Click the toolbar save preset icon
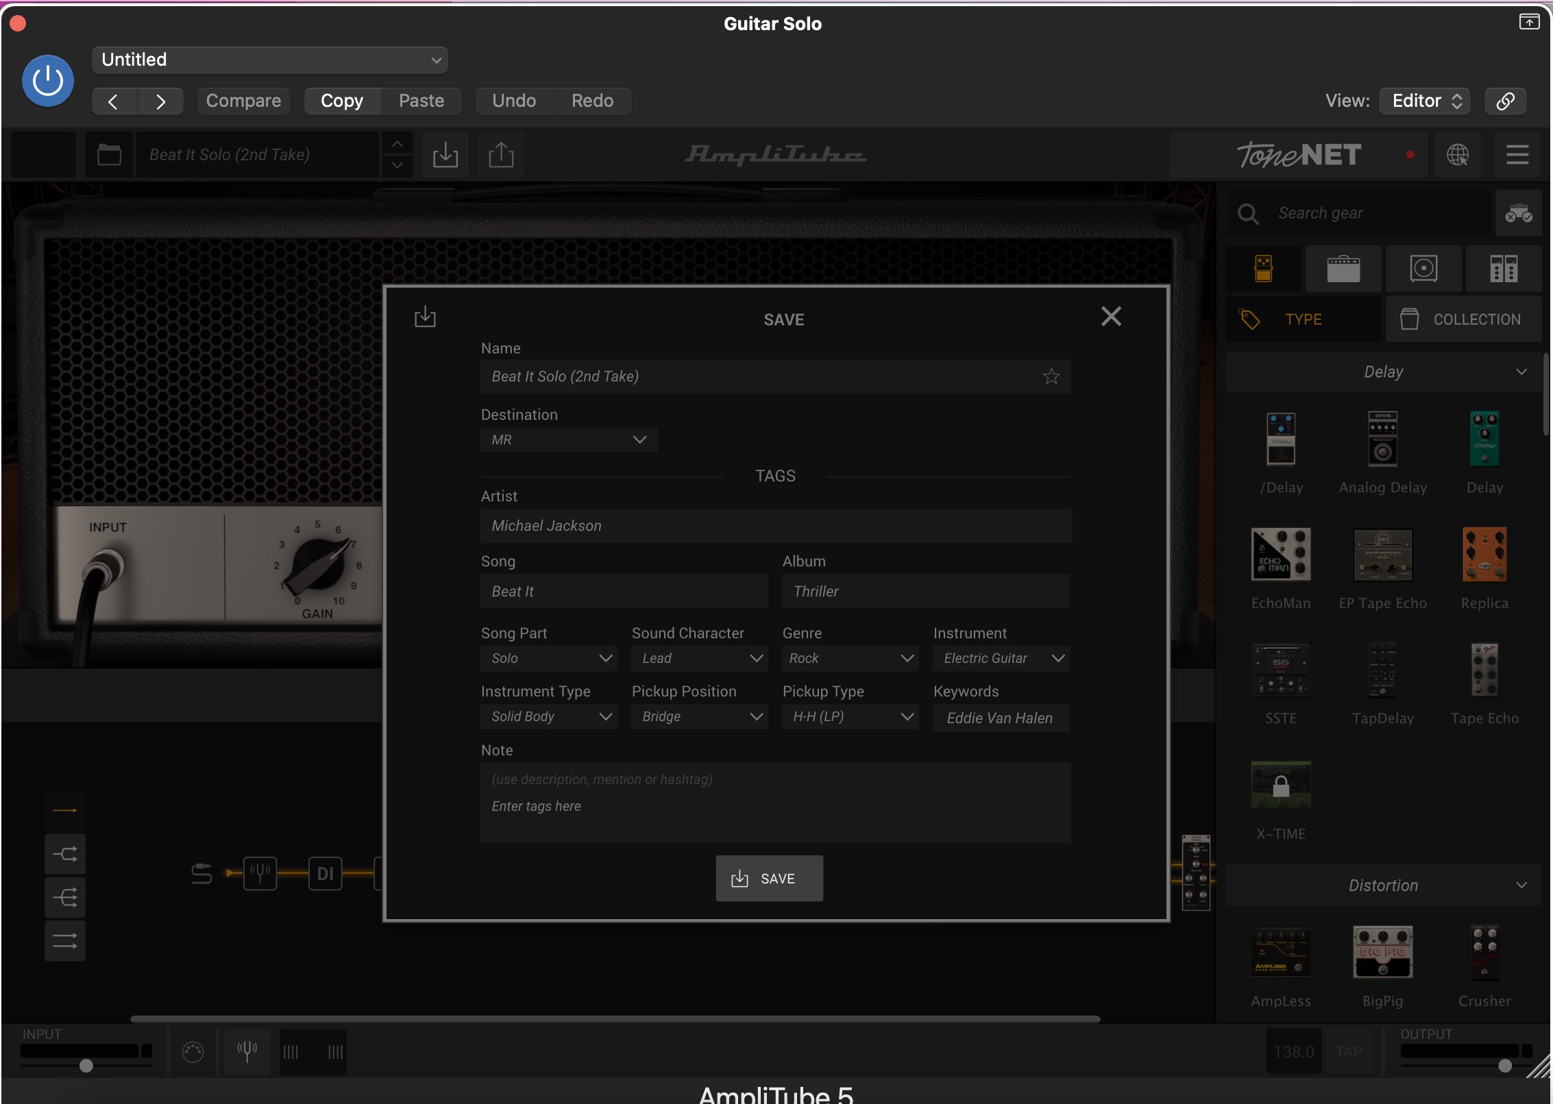 pos(445,155)
